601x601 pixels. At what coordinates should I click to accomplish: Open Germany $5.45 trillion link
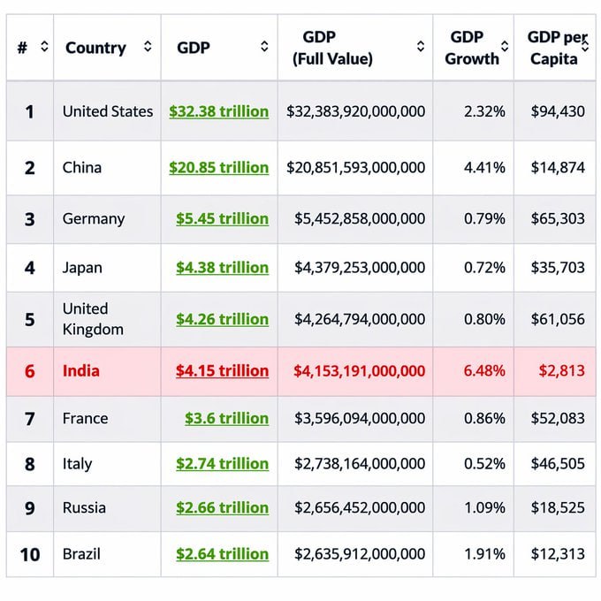pyautogui.click(x=223, y=219)
